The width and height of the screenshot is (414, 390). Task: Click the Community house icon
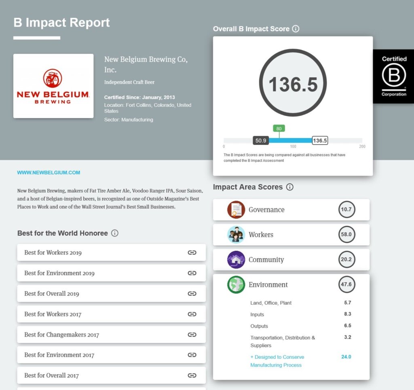pyautogui.click(x=236, y=259)
